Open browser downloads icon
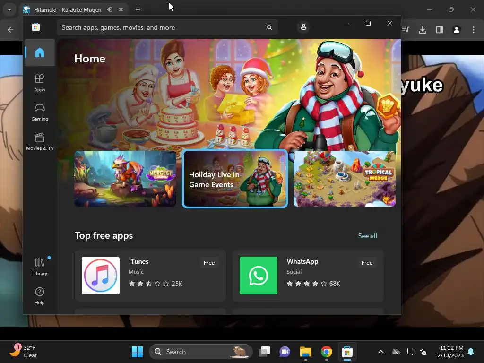Screen dimensions: 484x363 (423, 30)
